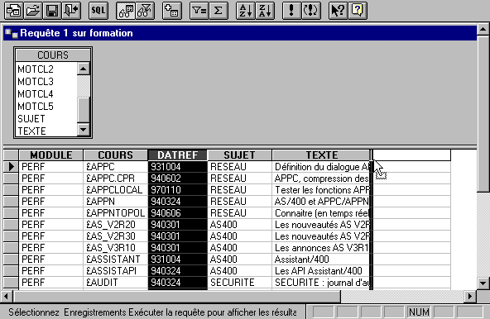Click the context help pointer icon

point(338,10)
